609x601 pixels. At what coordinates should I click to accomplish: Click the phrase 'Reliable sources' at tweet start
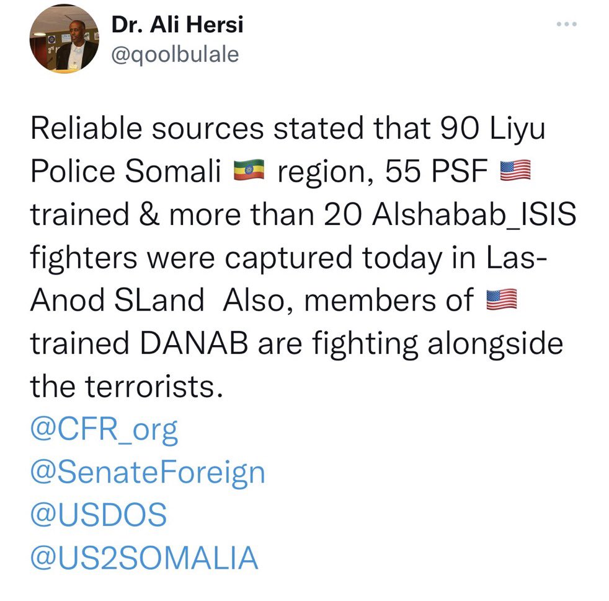coord(147,128)
